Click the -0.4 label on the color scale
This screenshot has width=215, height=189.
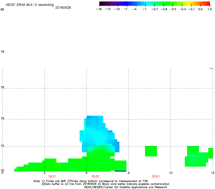tap(183, 9)
